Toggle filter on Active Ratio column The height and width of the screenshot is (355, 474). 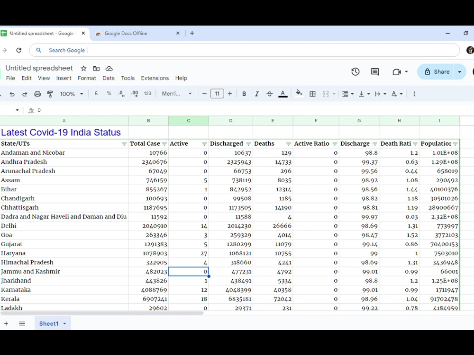click(335, 144)
